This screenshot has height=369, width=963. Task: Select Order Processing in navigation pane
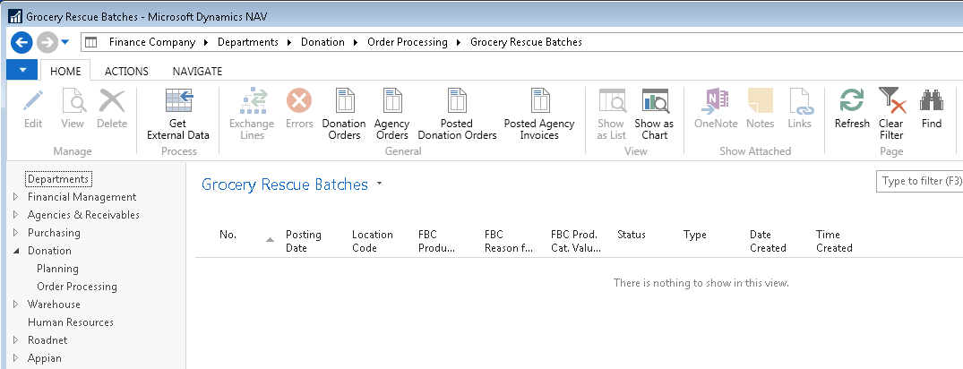[x=77, y=287]
